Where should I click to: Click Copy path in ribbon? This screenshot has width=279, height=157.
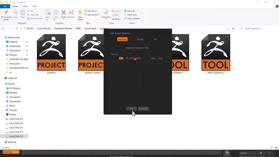(x=33, y=15)
